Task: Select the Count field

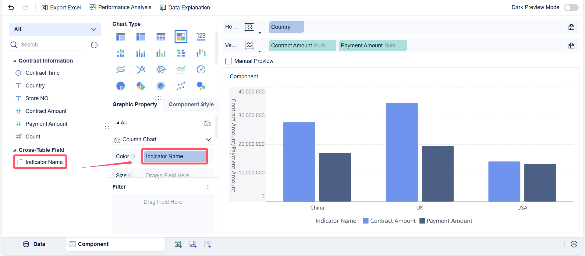Action: (x=33, y=137)
